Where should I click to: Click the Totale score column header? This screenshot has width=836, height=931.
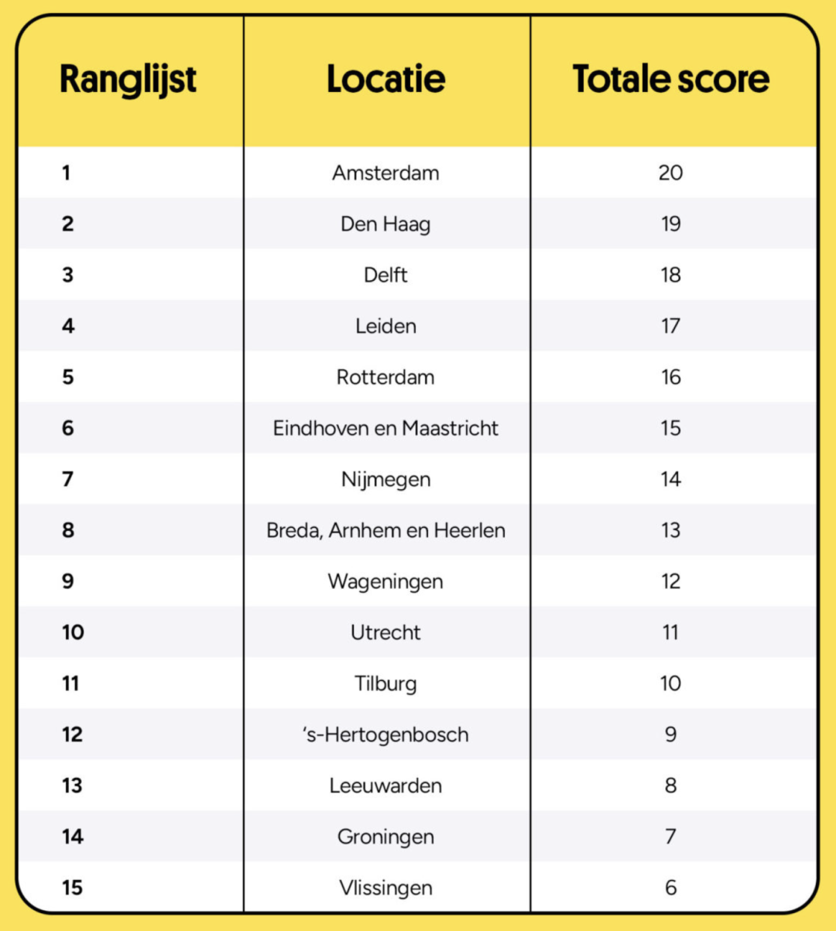671,79
